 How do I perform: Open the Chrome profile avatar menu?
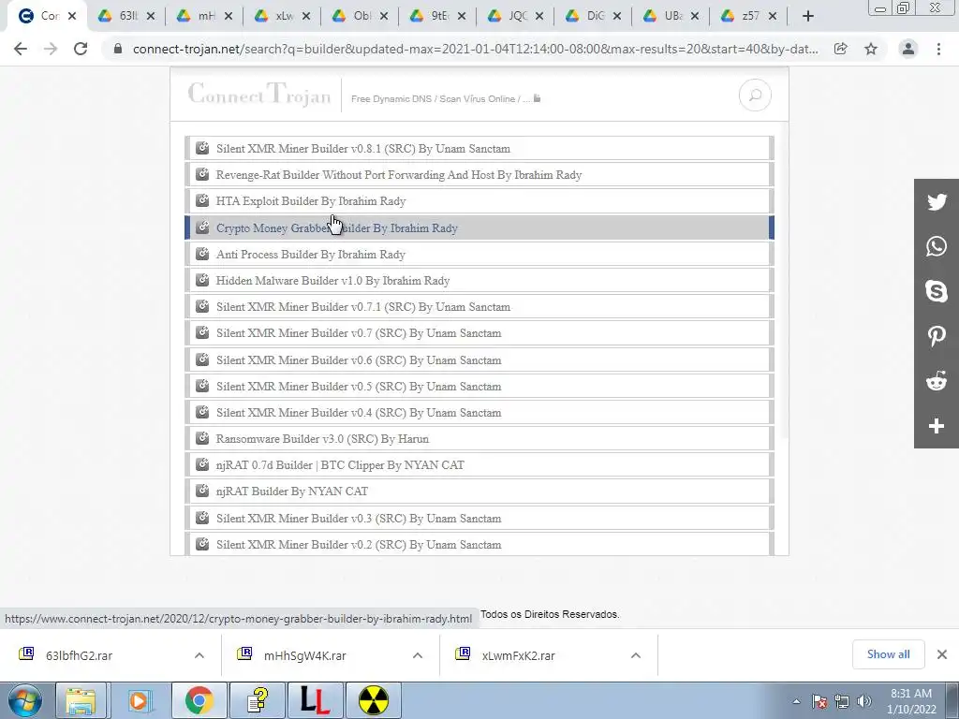pyautogui.click(x=908, y=49)
